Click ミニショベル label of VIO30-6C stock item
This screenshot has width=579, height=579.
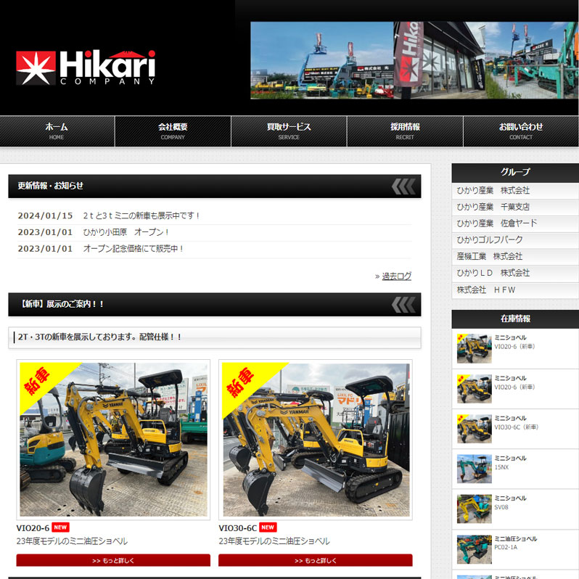click(x=510, y=418)
